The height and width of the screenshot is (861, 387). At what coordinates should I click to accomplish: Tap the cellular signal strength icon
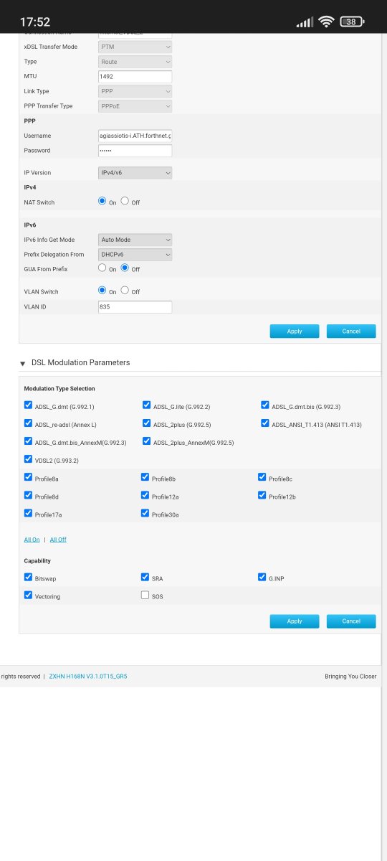coord(305,22)
